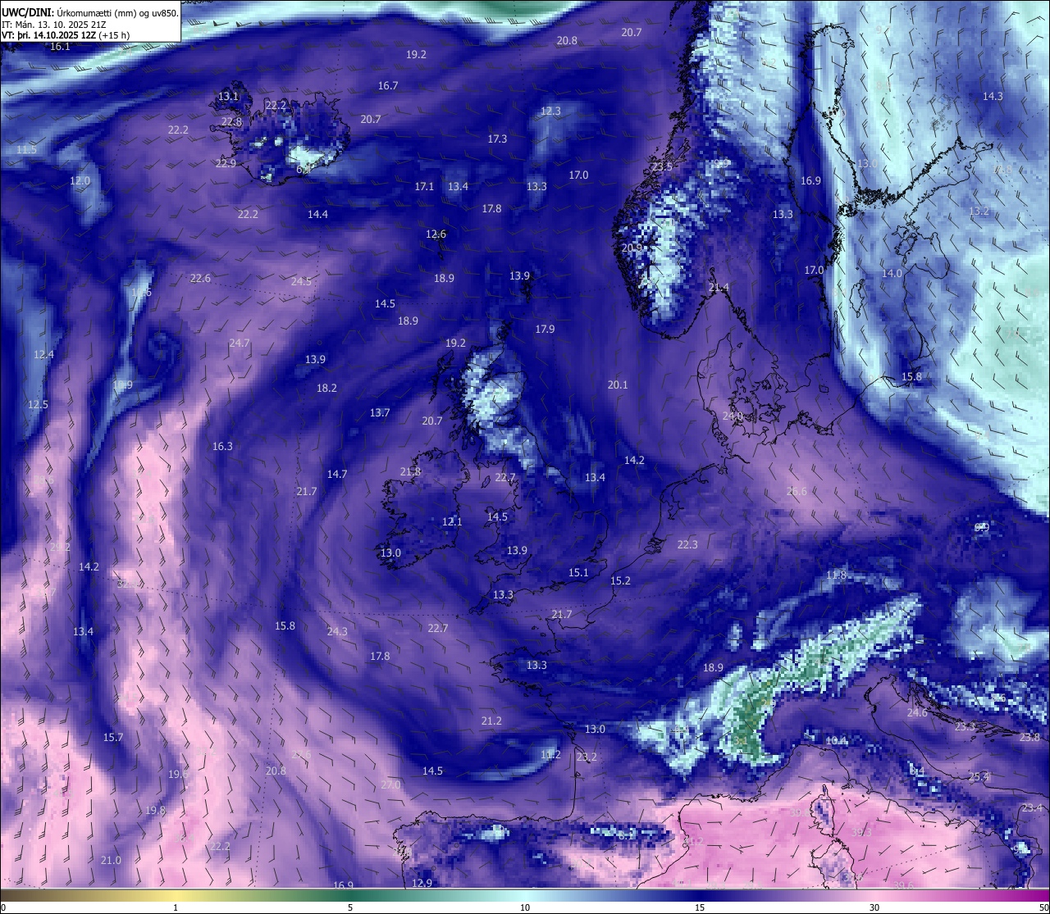Image resolution: width=1050 pixels, height=914 pixels.
Task: Click the 24.5 map value
Action: [x=301, y=282]
